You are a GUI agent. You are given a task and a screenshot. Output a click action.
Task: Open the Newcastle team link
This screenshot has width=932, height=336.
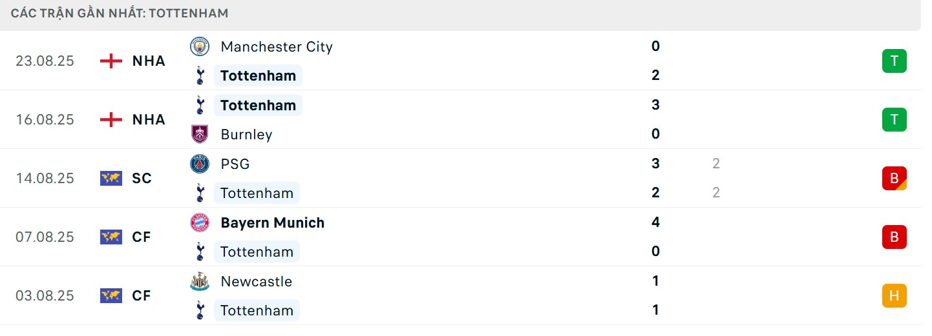(x=256, y=281)
